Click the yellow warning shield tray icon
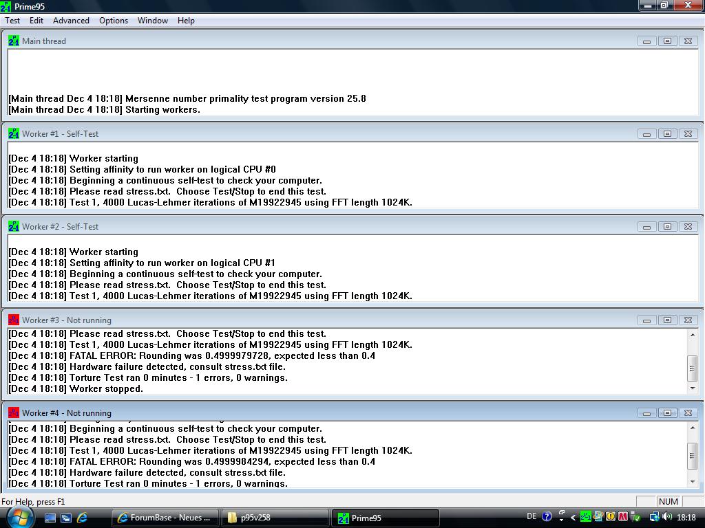 click(611, 517)
